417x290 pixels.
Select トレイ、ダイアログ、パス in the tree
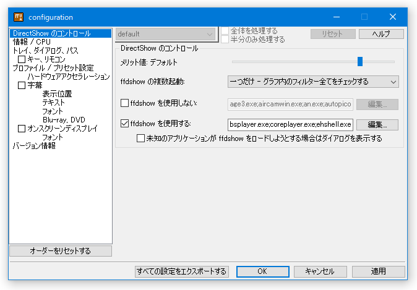click(x=46, y=51)
